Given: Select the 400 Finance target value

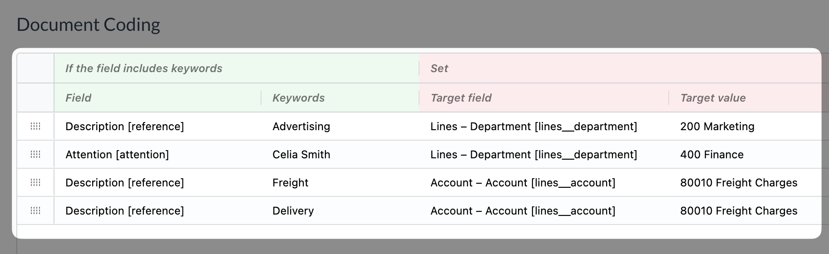Looking at the screenshot, I should click(745, 154).
